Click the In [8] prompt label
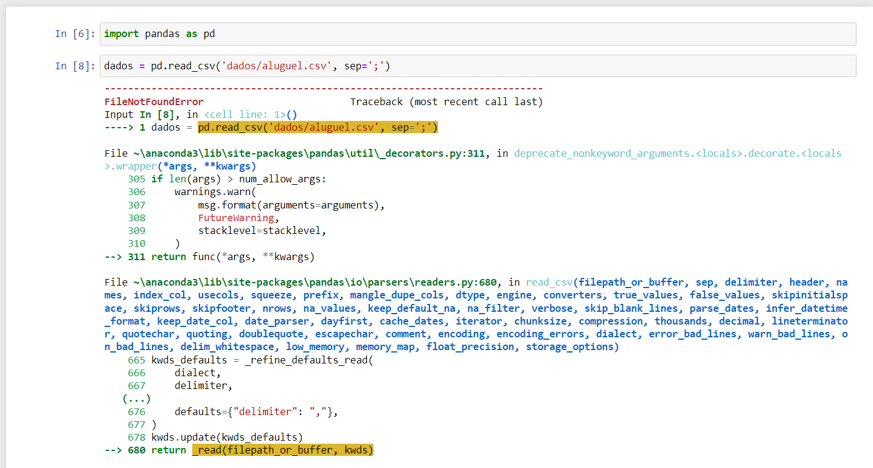Viewport: 873px width, 468px height. coord(75,66)
